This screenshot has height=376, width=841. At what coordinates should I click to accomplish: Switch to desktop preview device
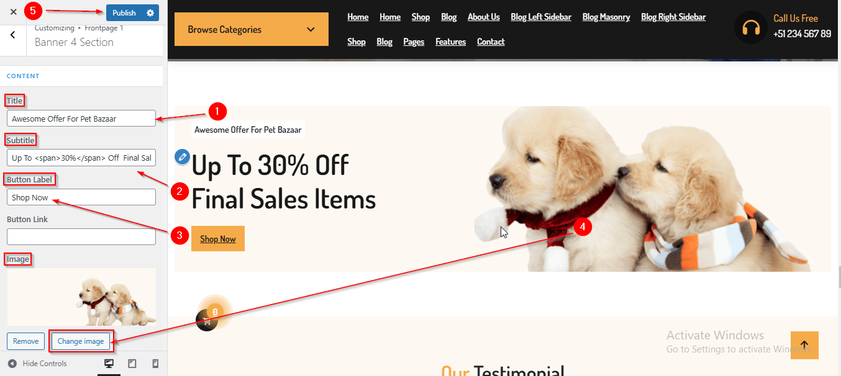pos(109,364)
